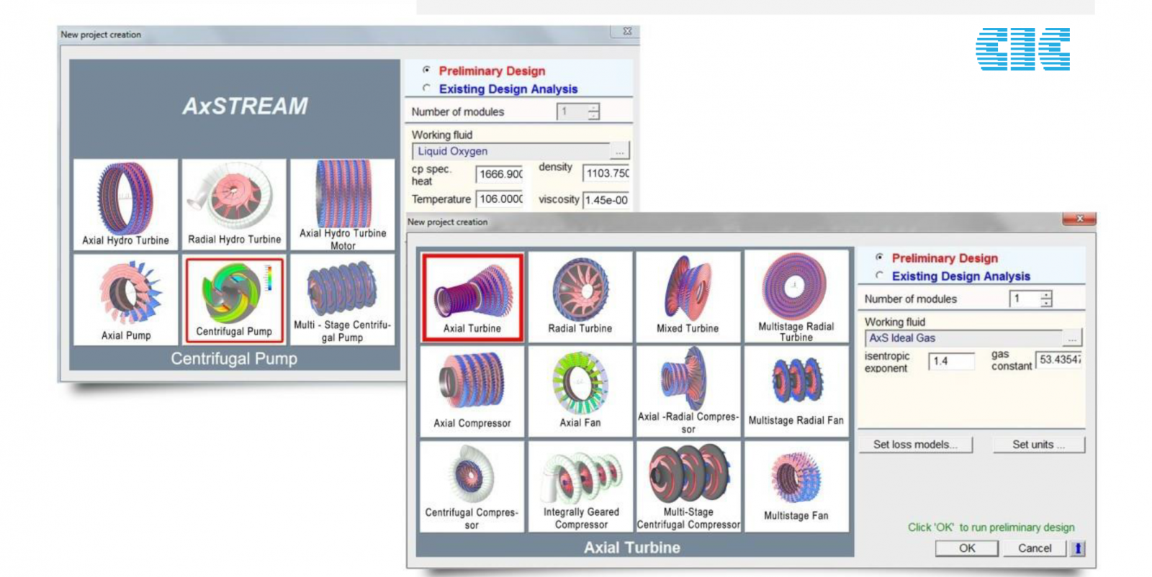
Task: Click the Liquid Oxygen working fluid field
Action: (511, 151)
